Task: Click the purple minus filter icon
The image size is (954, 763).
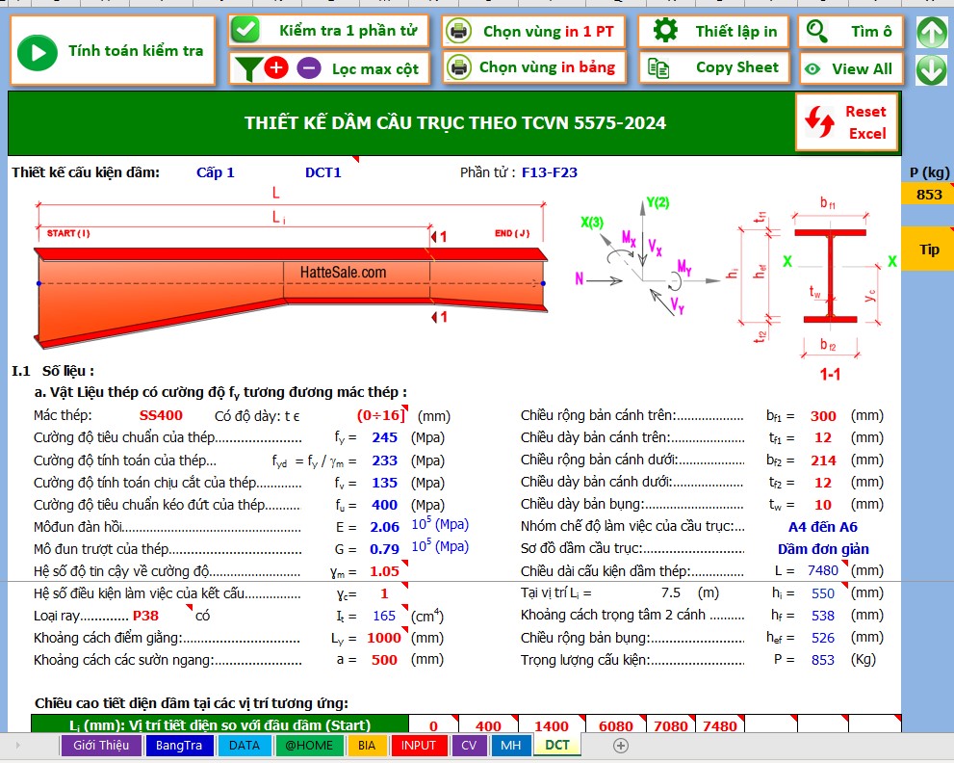Action: (x=308, y=67)
